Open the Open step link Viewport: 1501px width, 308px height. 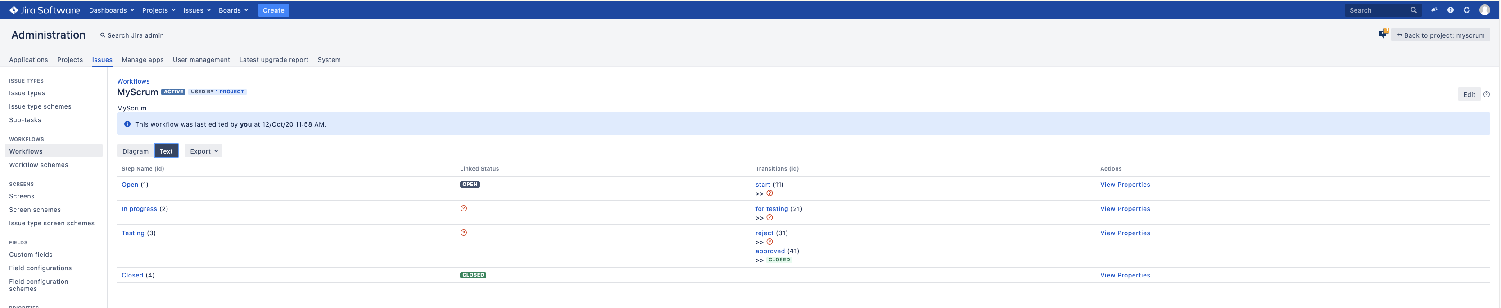[130, 184]
